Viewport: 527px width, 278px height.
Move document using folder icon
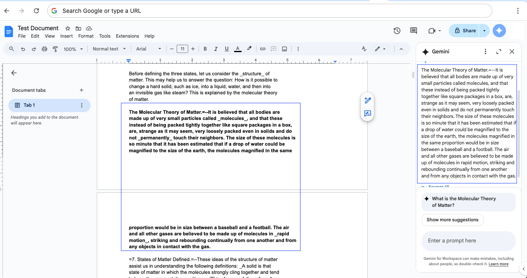point(78,28)
